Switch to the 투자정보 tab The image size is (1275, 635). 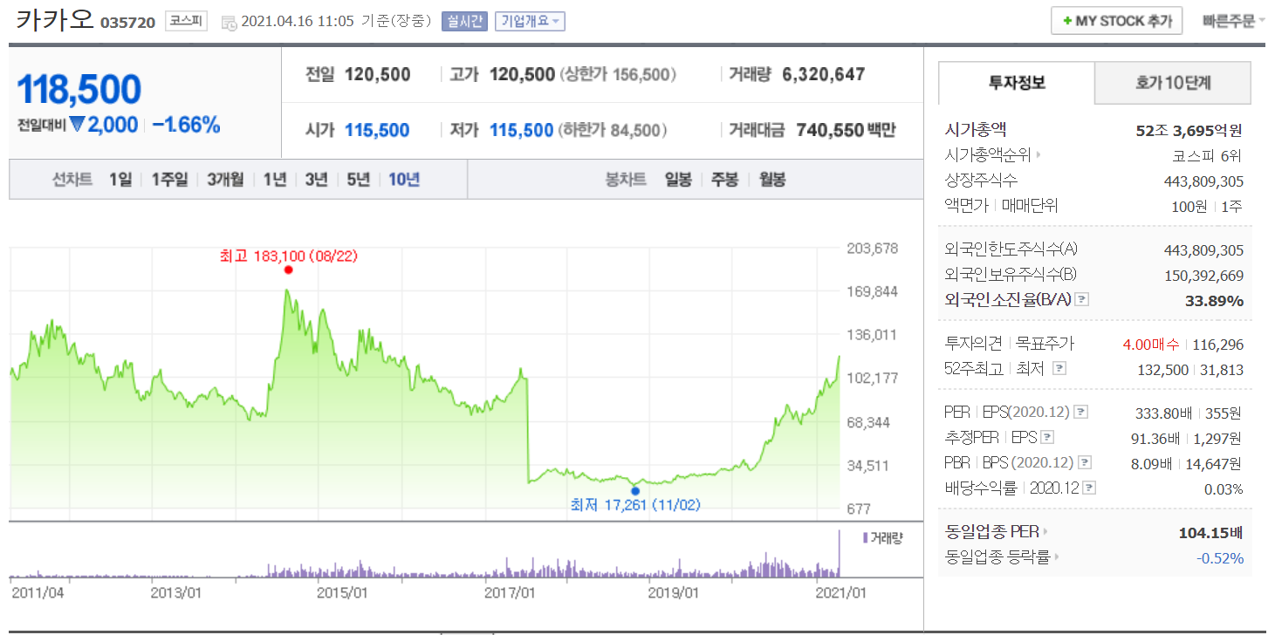1017,83
